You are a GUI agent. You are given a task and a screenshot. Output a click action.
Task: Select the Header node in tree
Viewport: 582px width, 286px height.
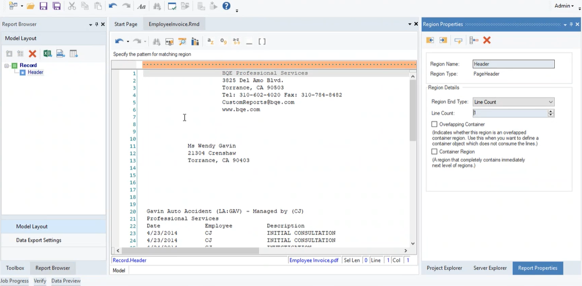pos(35,72)
